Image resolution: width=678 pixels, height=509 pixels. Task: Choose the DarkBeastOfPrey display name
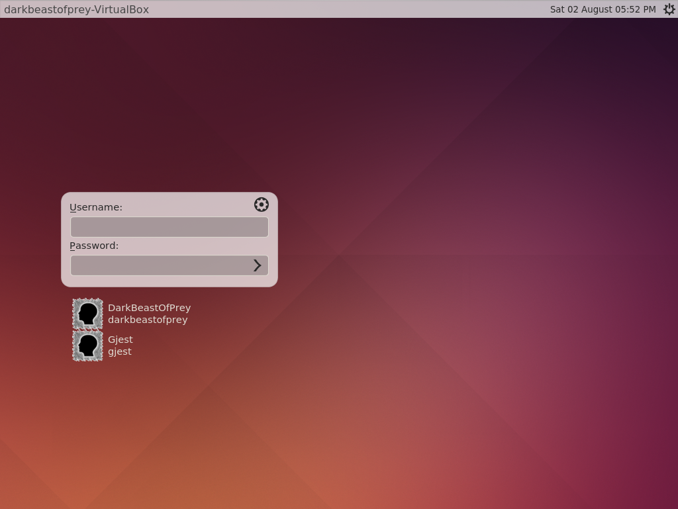pyautogui.click(x=149, y=308)
